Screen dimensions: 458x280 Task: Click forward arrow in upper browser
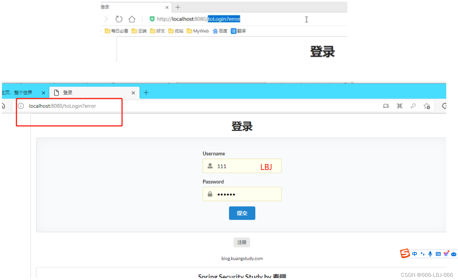coord(106,19)
